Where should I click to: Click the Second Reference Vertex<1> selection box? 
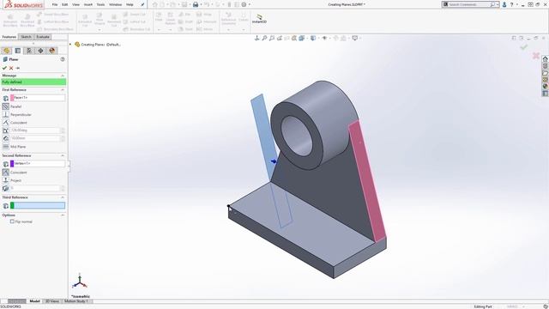38,163
